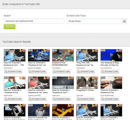Play the 'Play Him Off, Keyboard Cat' thumbnail
This screenshot has height=120, width=130.
coord(87,55)
